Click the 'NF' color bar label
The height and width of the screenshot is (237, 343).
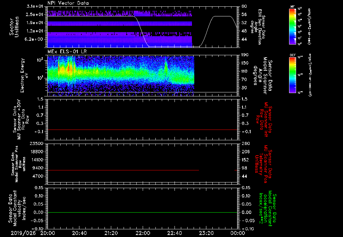tap(292, 7)
